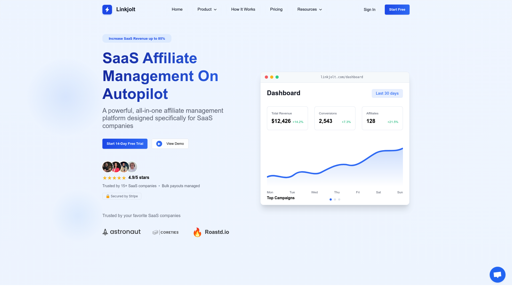
Task: Select the first carousel dot indicator
Action: point(331,199)
